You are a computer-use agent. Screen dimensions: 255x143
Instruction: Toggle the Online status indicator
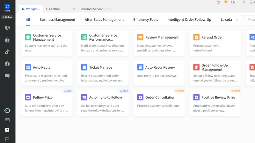coord(7,17)
